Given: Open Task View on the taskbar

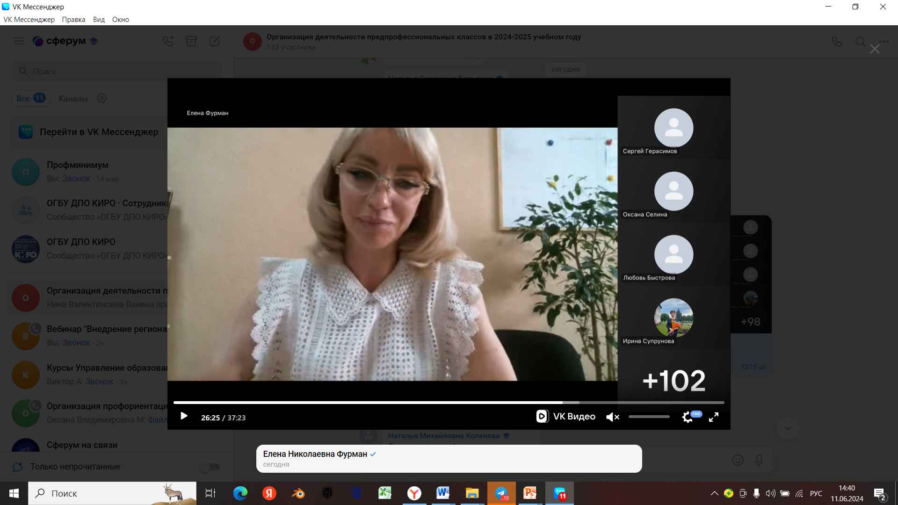Looking at the screenshot, I should click(210, 493).
